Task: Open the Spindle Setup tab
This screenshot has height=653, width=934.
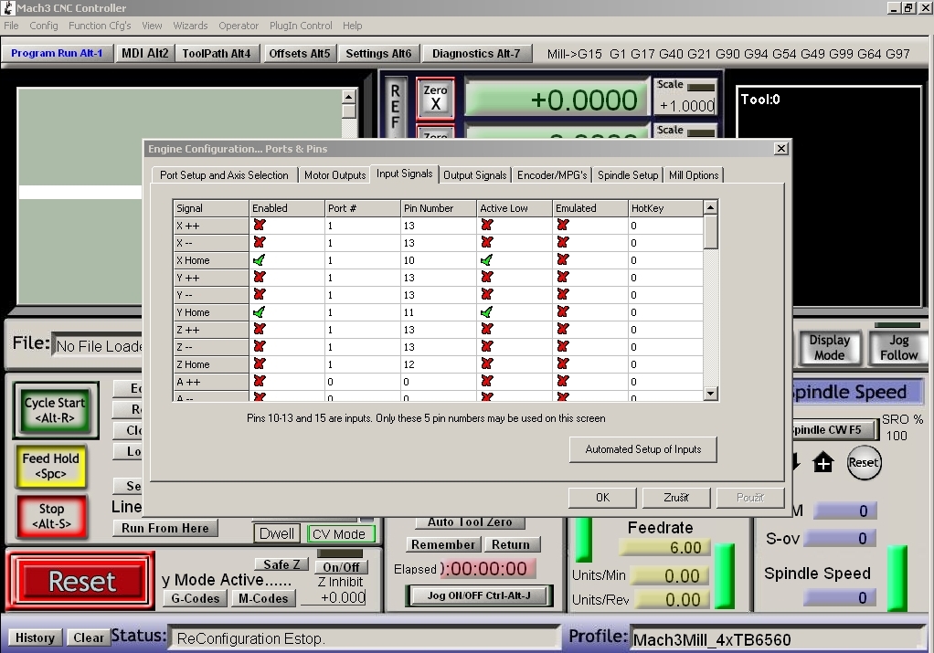Action: [628, 175]
